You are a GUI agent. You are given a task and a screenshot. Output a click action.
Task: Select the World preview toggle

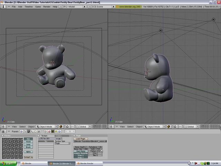(28, 141)
